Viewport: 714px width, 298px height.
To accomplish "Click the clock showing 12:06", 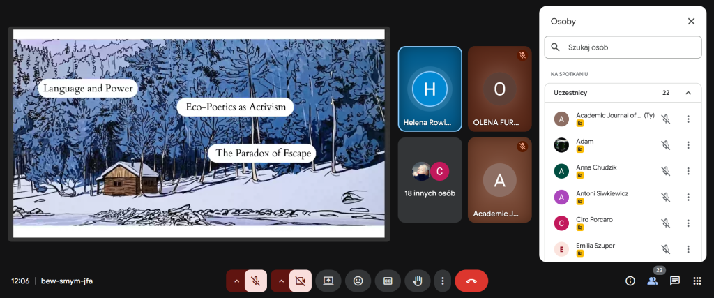I will tap(20, 281).
